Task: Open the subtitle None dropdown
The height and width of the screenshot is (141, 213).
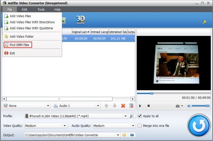Action: click(27, 106)
